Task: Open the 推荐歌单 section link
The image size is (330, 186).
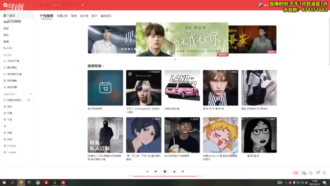Action: pyautogui.click(x=96, y=66)
